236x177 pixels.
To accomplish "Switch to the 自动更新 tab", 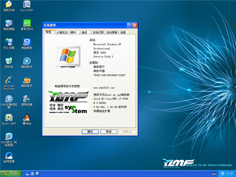I will click(112, 32).
